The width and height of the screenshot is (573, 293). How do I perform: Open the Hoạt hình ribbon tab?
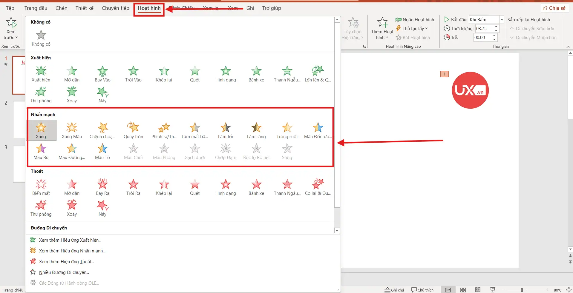[149, 8]
